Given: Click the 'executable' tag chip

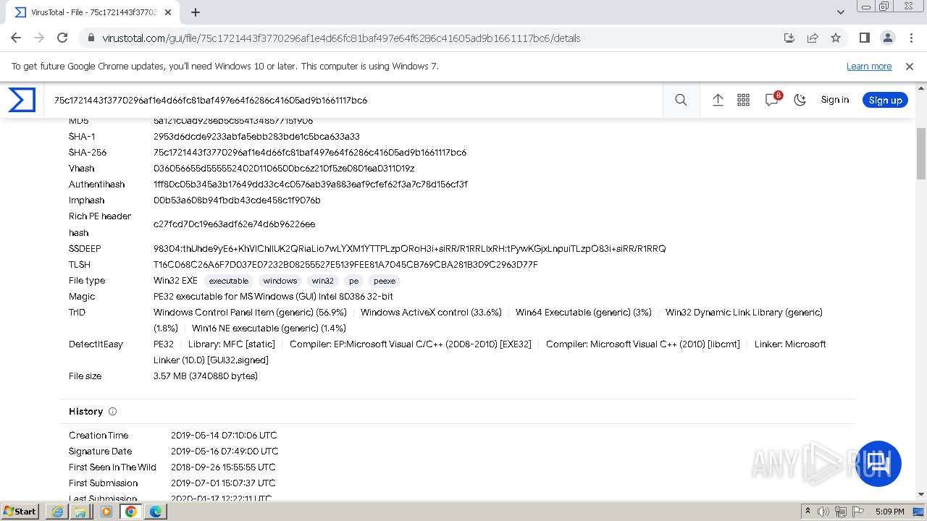Looking at the screenshot, I should tap(228, 281).
